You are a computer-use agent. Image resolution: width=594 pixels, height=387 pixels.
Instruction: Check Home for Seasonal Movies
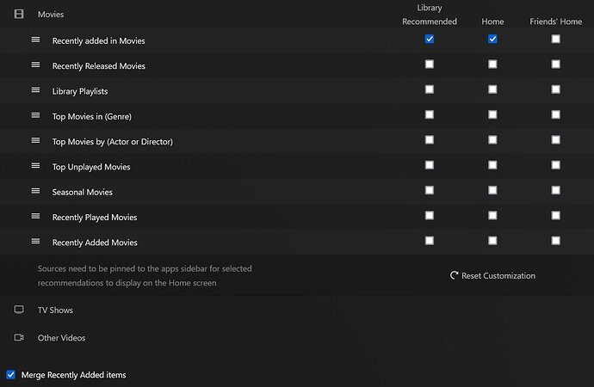pos(492,190)
